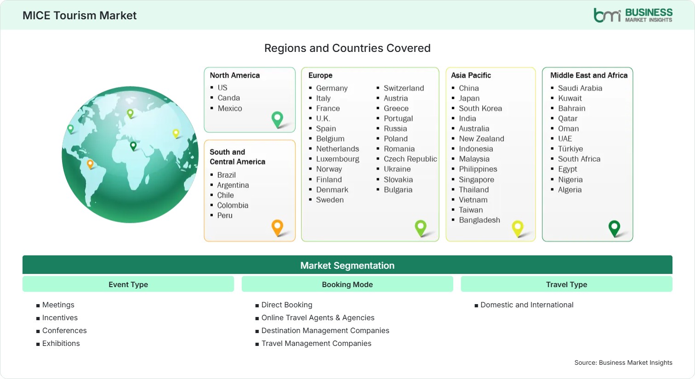Image resolution: width=695 pixels, height=379 pixels.
Task: Click the dark green pin on the globe over the Middle East
Action: tap(133, 146)
